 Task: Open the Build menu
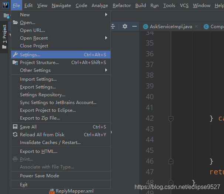(140, 6)
